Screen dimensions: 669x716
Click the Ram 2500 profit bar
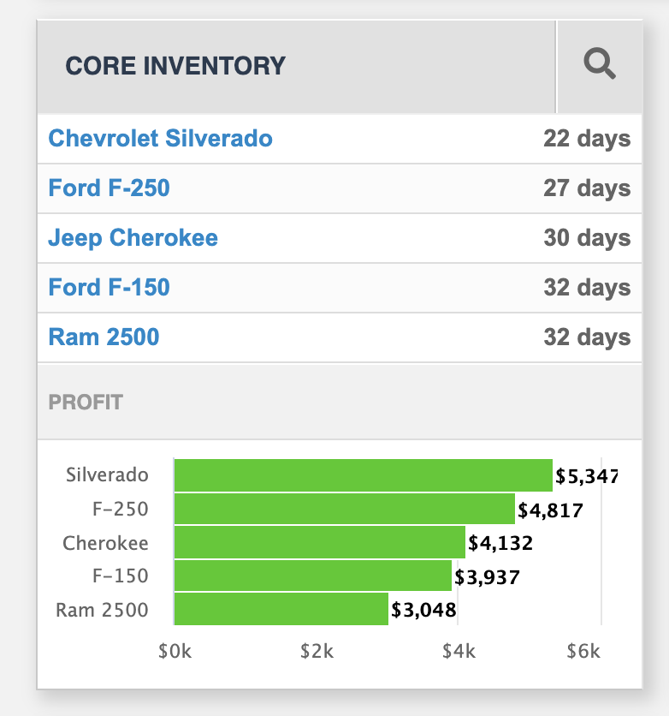click(281, 610)
